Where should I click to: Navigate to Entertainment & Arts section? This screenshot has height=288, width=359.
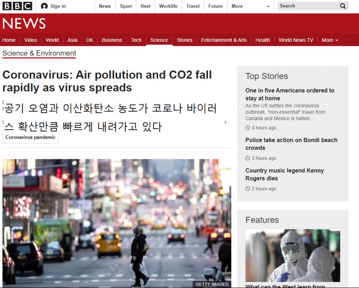click(224, 40)
